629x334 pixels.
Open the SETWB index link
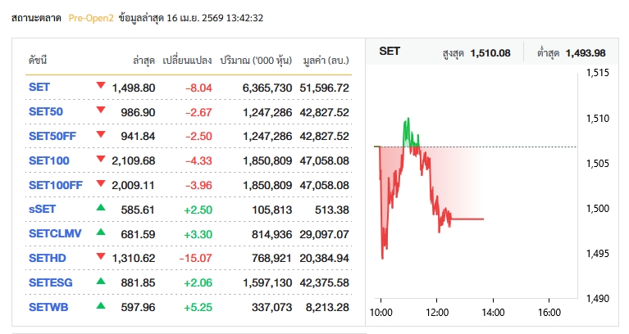48,307
